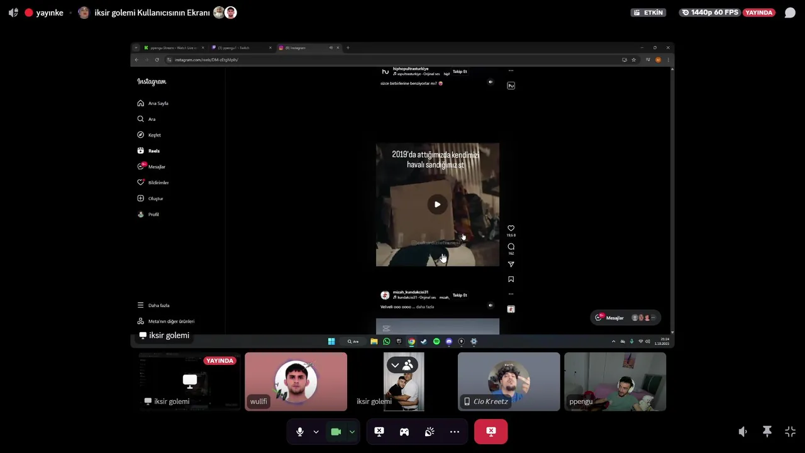805x453 pixels.
Task: Open Ara search in the Instagram sidebar
Action: tap(147, 119)
